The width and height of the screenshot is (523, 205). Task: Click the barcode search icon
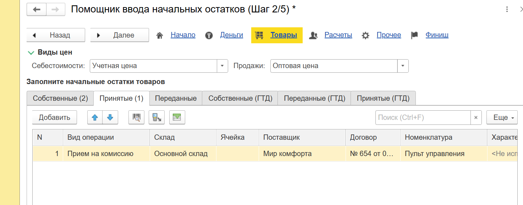tap(136, 118)
